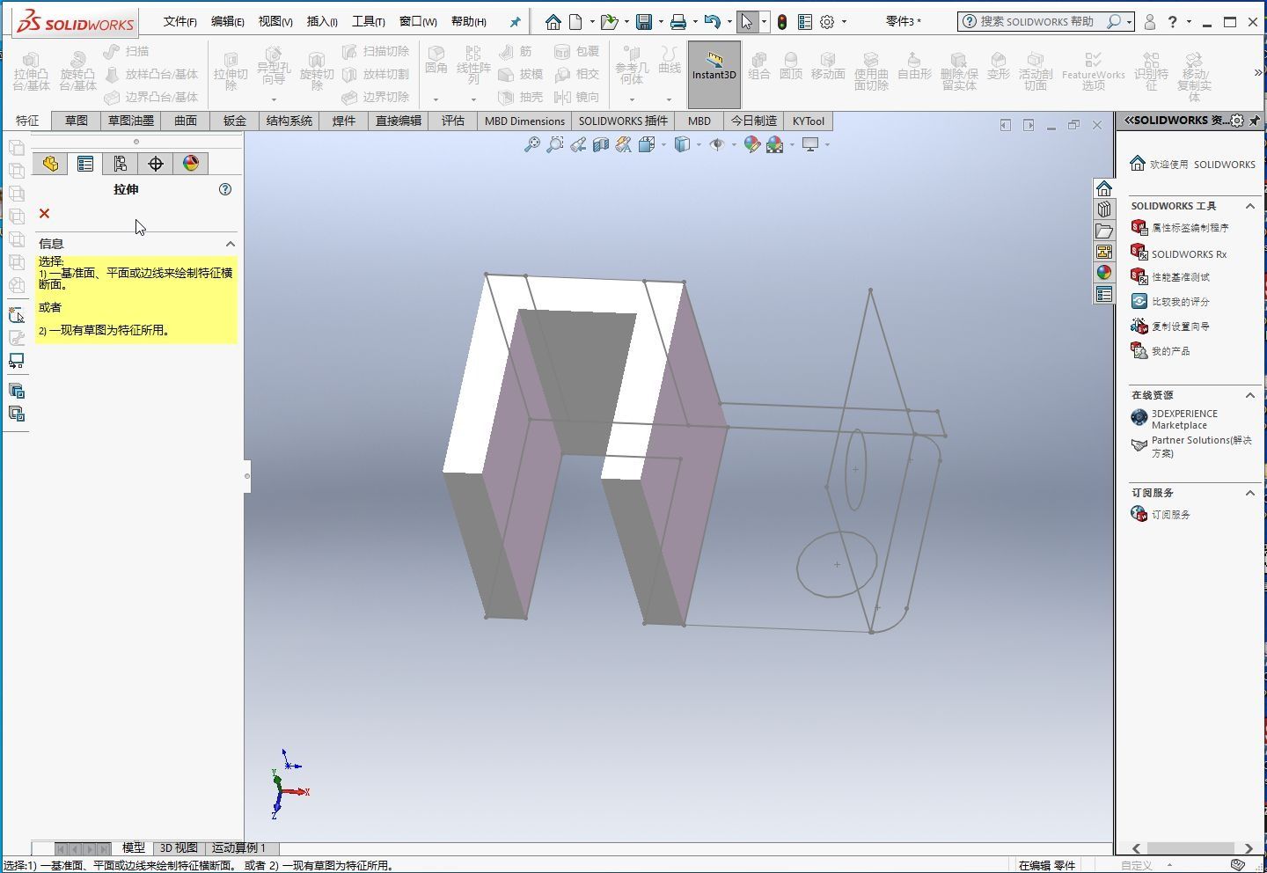Click the New document icon
Screen dimensions: 1267x873
tap(575, 22)
